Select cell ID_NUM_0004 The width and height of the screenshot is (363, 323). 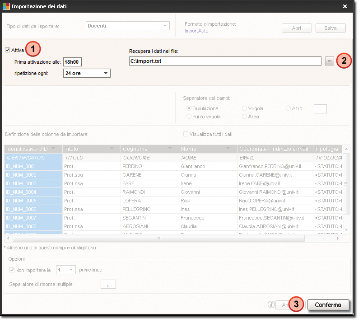(33, 192)
